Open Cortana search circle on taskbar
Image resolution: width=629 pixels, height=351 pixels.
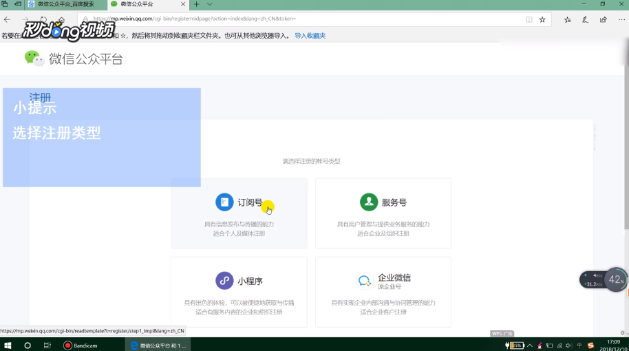(x=28, y=345)
